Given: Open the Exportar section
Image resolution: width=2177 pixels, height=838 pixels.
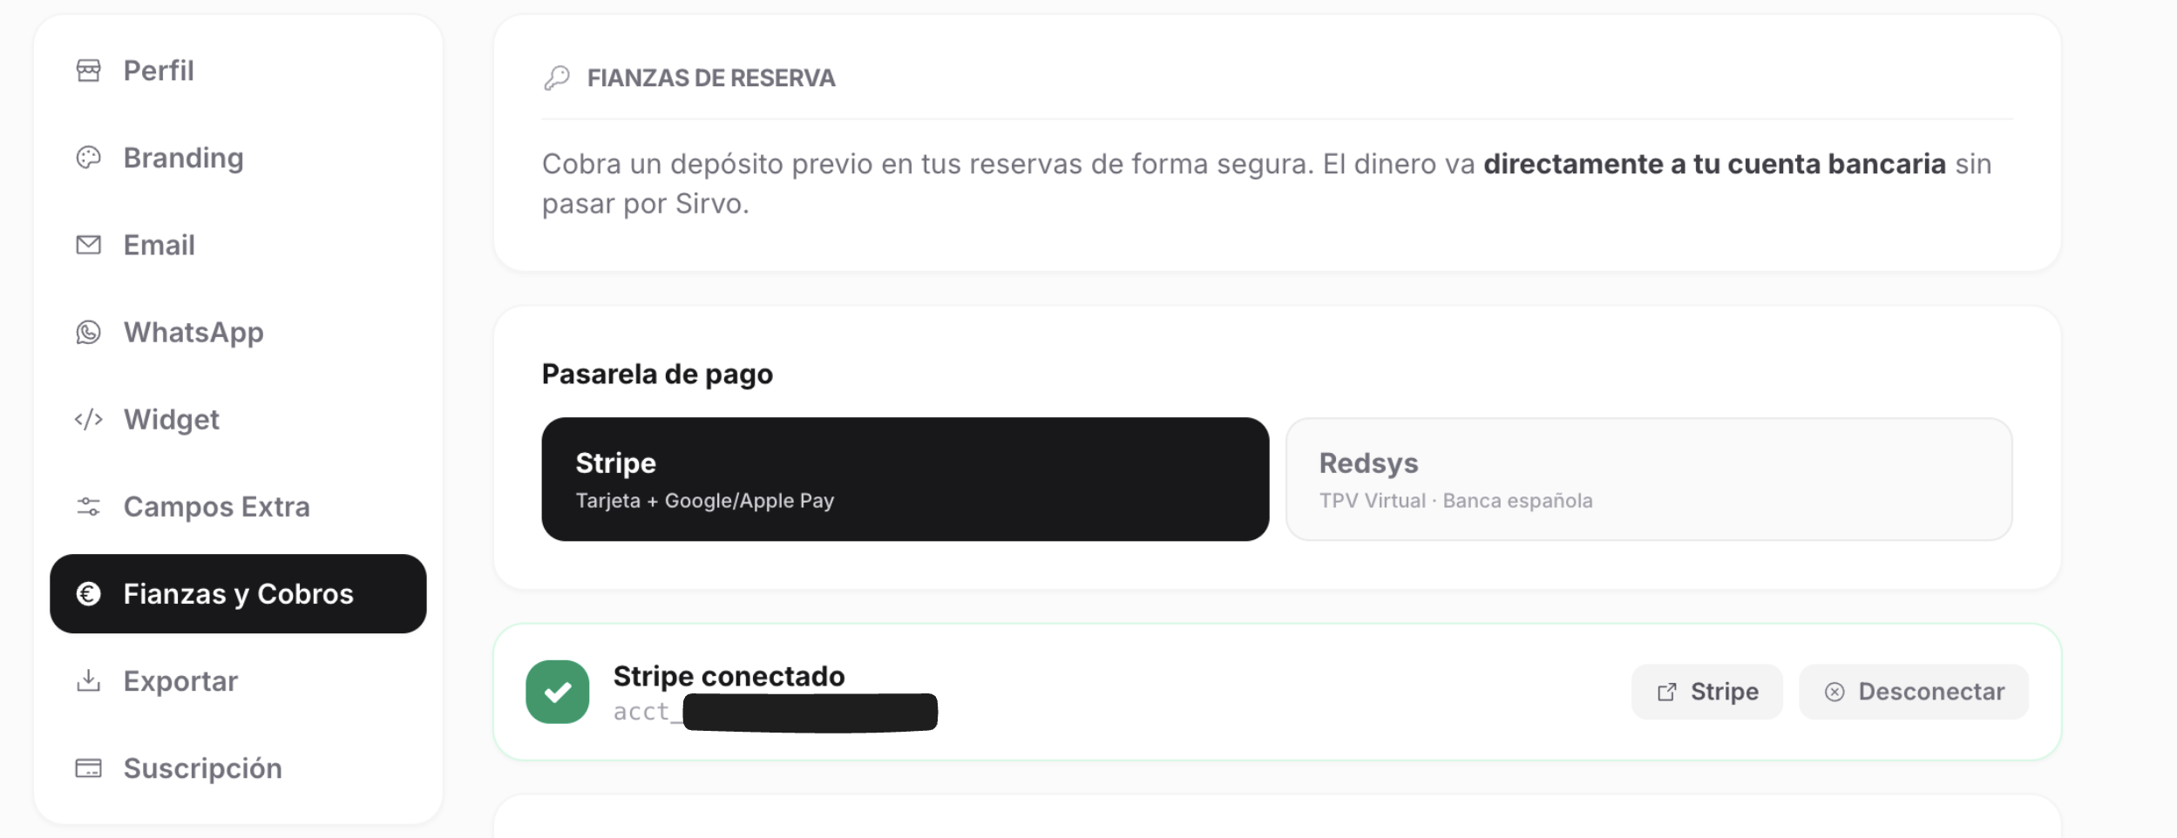Looking at the screenshot, I should [238, 680].
